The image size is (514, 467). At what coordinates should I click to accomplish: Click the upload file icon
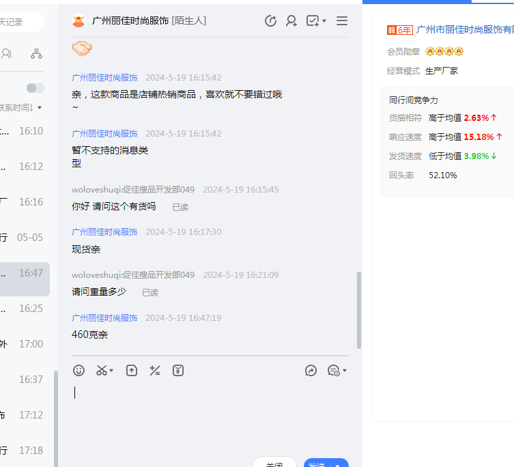(x=132, y=371)
